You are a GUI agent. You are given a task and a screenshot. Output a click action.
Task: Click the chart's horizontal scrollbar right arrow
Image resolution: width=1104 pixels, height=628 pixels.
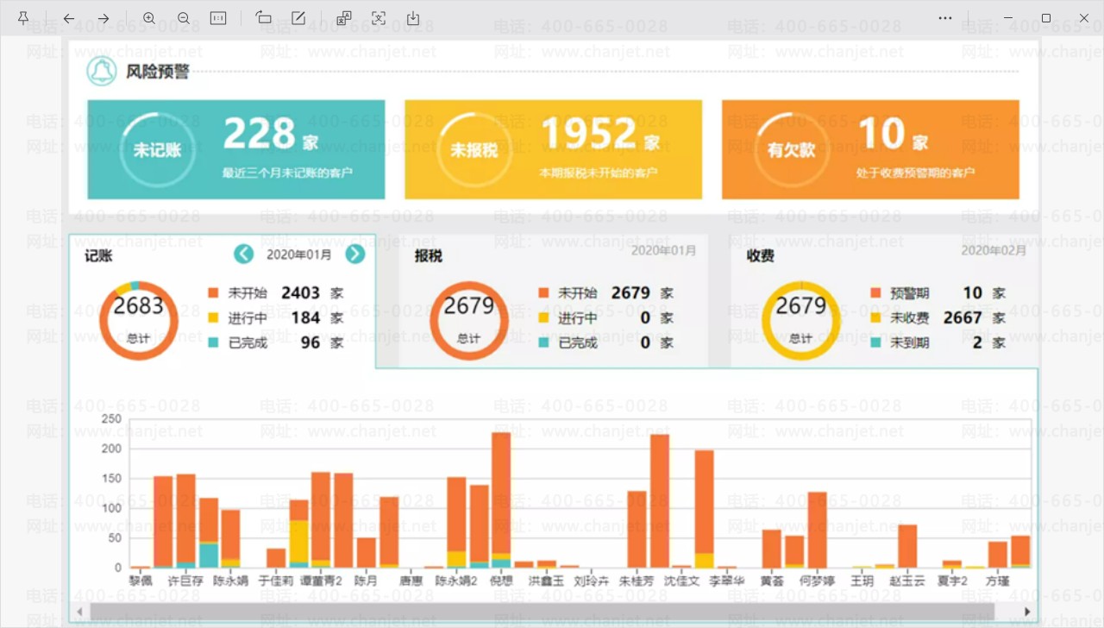coord(1026,612)
